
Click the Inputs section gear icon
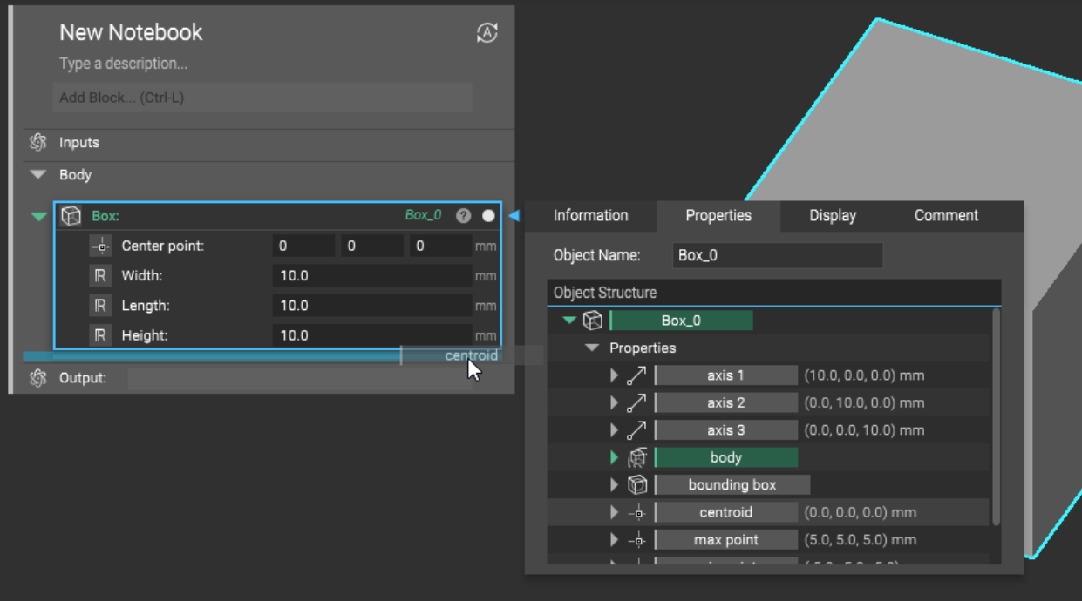pos(37,143)
